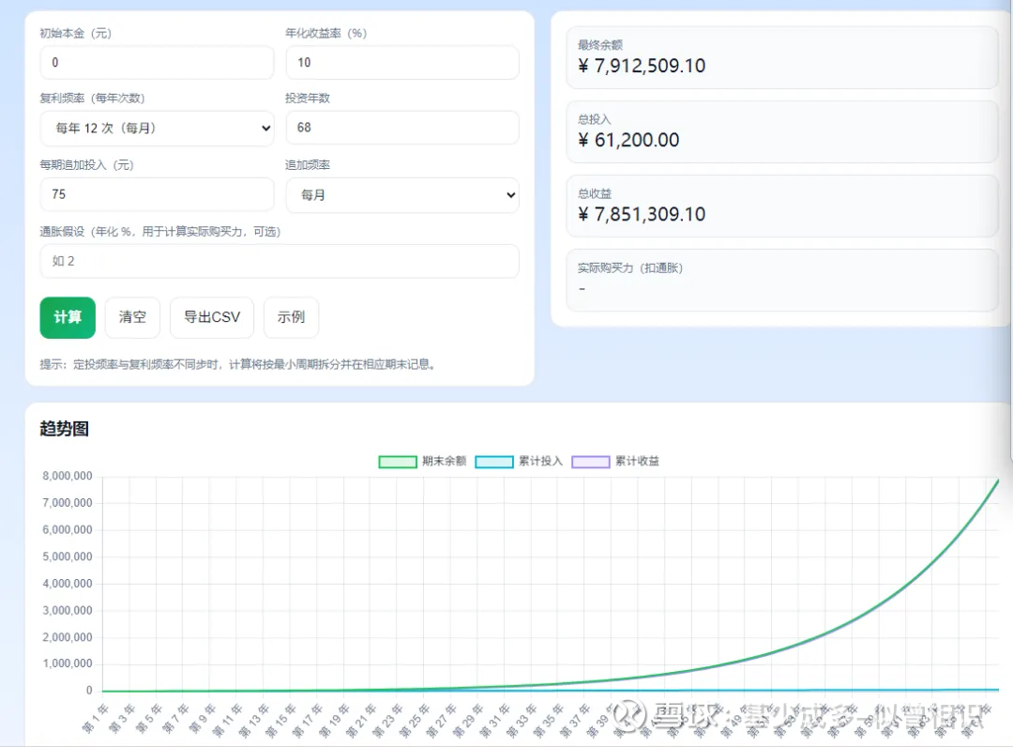
Task: Click the 趋势图 chart heading
Action: click(x=65, y=429)
